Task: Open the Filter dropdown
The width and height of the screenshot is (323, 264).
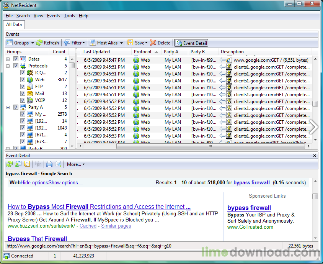Action: pos(74,43)
